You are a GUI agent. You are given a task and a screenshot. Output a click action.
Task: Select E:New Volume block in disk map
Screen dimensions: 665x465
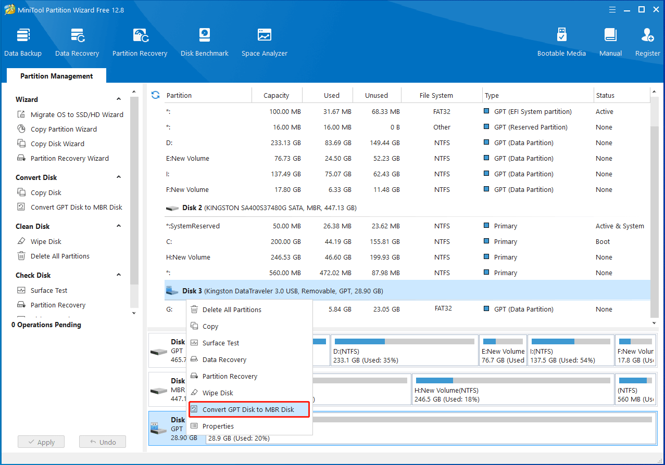[503, 350]
